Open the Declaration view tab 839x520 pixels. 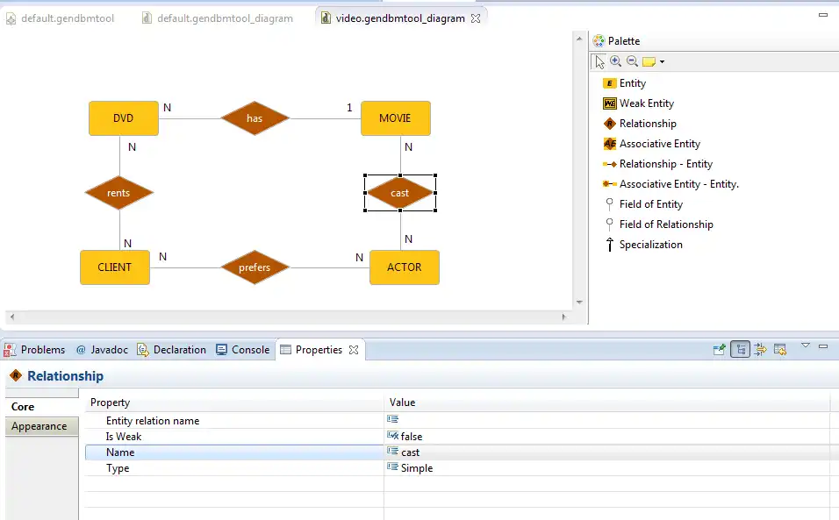pyautogui.click(x=172, y=350)
